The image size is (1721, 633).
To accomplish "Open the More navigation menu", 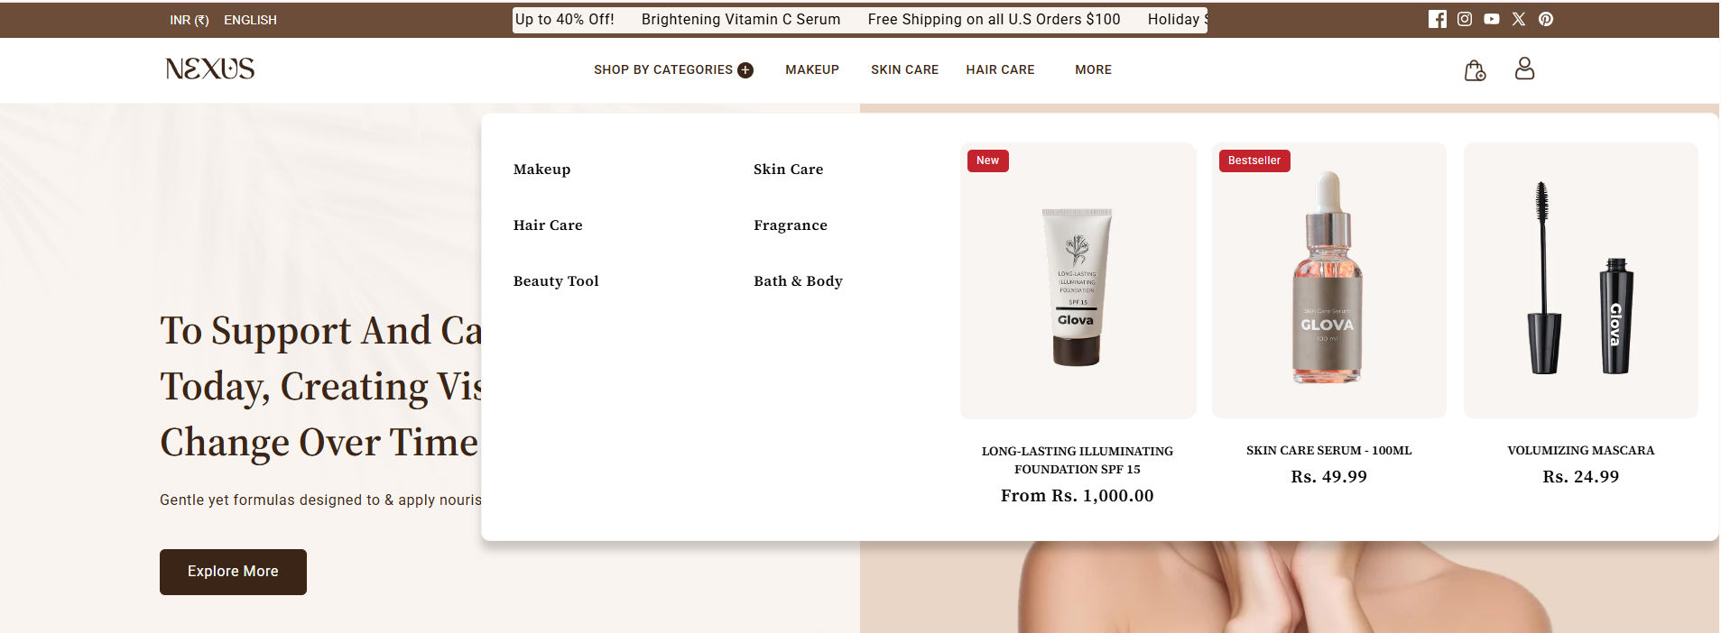I will pos(1093,69).
